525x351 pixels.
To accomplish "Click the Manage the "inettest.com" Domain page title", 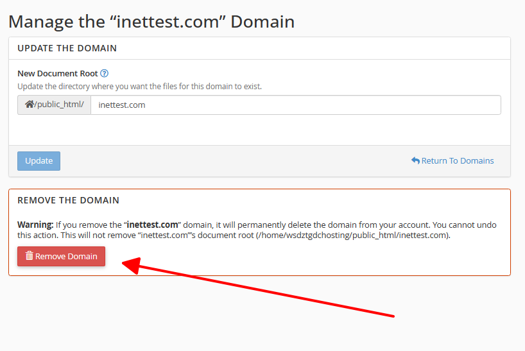I will point(151,22).
